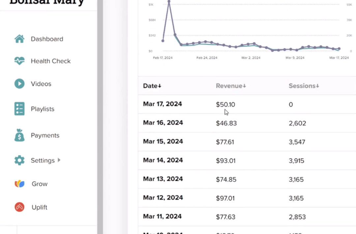Image resolution: width=356 pixels, height=234 pixels.
Task: Expand the Settings submenu arrow
Action: 59,160
